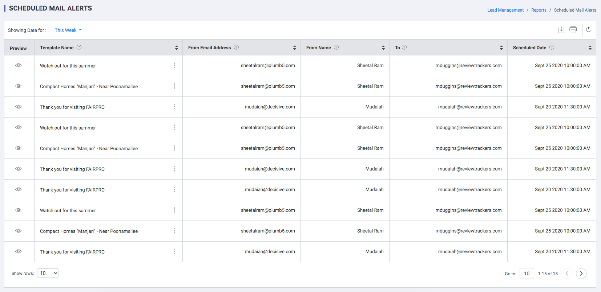
Task: Select 'Compact Homes "Manjari"' template in the ninth row
Action: tap(89, 231)
